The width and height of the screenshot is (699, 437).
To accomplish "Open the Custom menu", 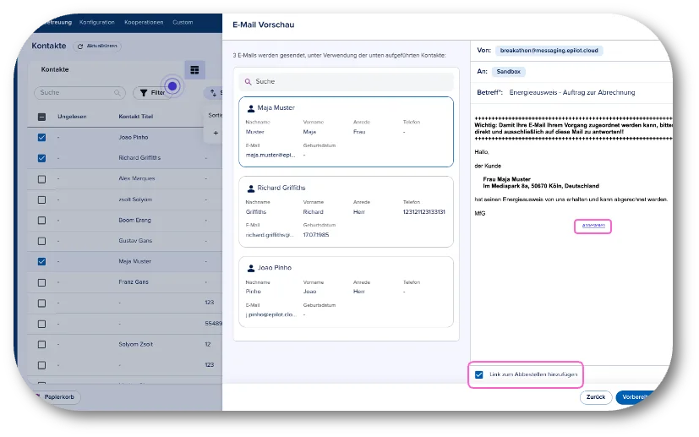I will coord(183,22).
